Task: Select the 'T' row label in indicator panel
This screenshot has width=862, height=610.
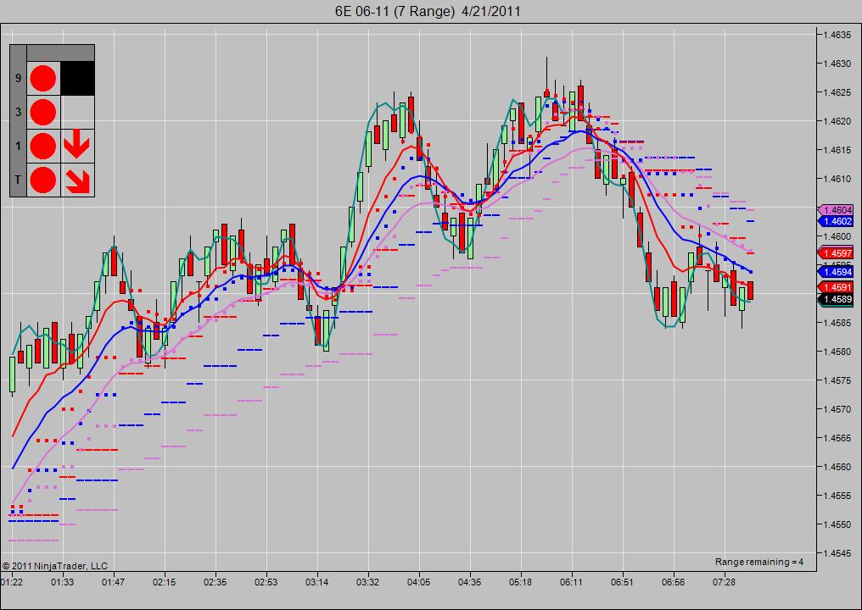Action: point(18,180)
